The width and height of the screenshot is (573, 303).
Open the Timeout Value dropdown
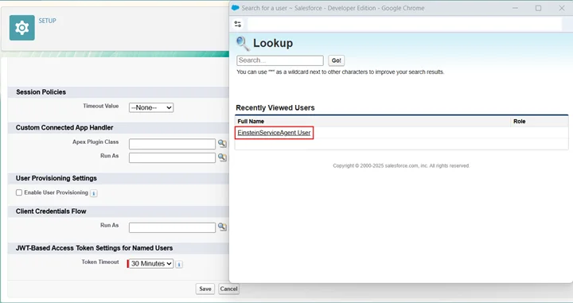[151, 107]
